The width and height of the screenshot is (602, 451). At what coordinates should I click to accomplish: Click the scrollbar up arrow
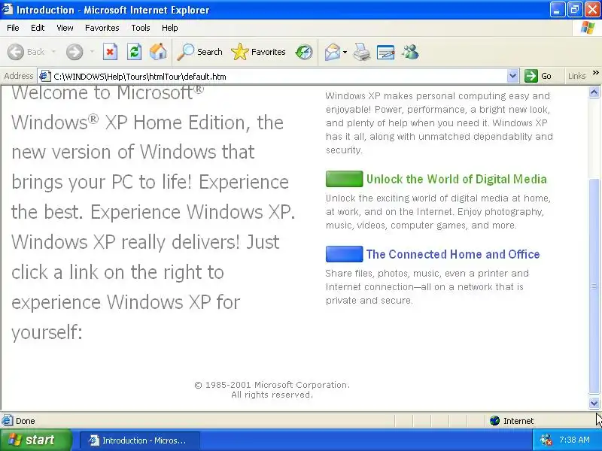[594, 92]
